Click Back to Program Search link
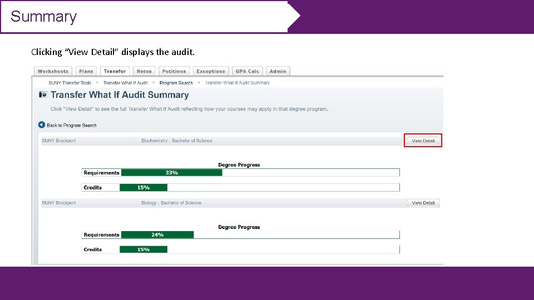 point(72,125)
